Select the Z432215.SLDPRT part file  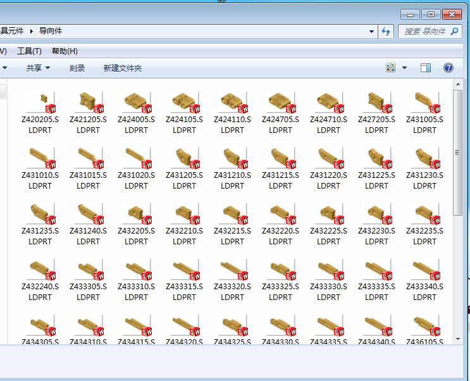[x=232, y=224]
